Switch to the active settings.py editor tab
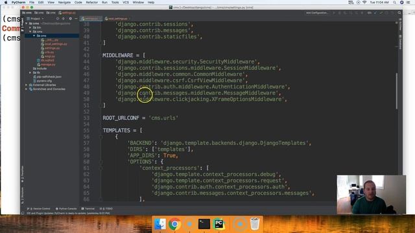The width and height of the screenshot is (415, 233). 91,19
